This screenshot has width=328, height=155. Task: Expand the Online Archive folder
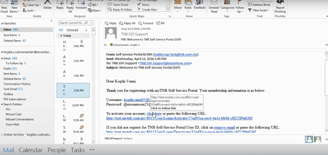tap(2, 135)
